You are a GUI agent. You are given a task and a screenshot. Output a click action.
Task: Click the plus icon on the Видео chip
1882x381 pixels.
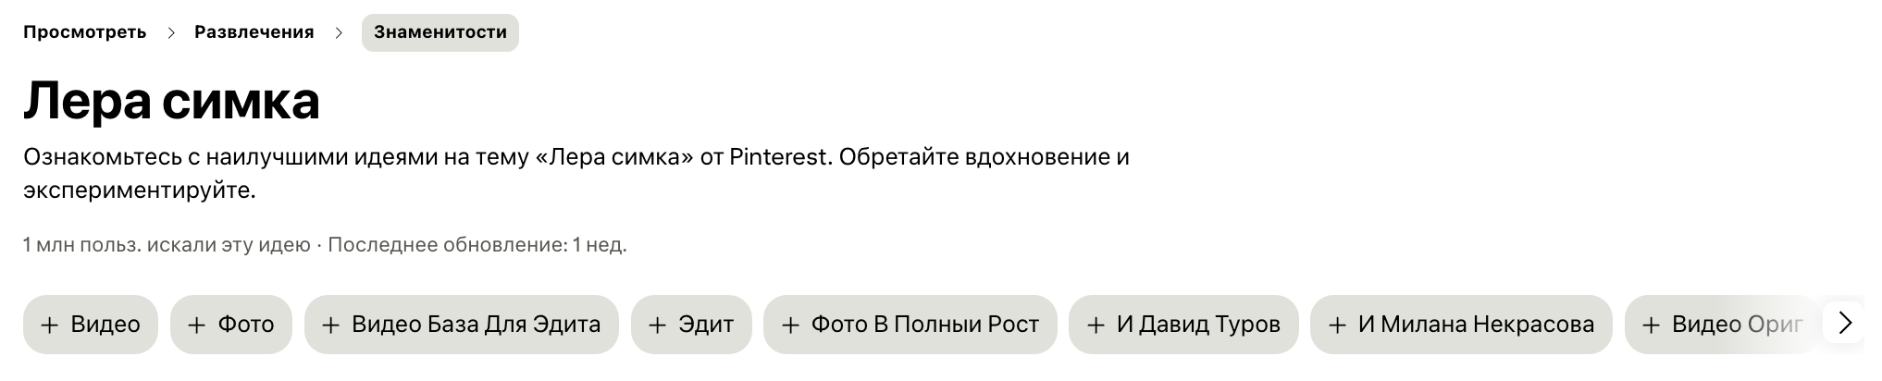[50, 325]
